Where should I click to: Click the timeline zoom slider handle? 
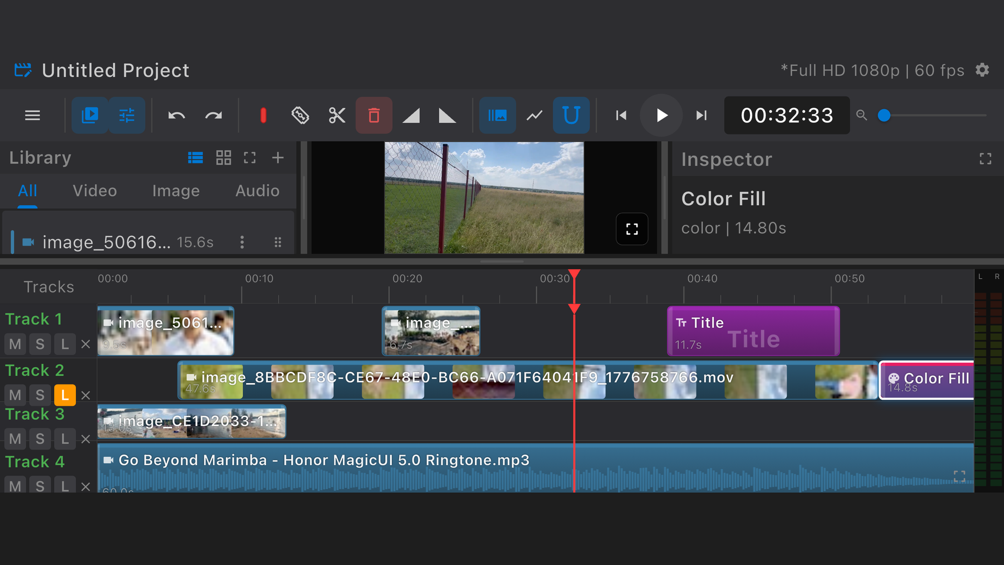[884, 115]
